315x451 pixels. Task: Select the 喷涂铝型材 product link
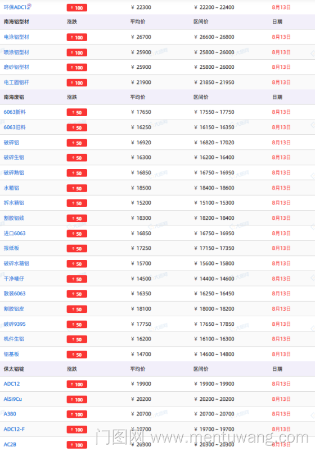tap(16, 52)
